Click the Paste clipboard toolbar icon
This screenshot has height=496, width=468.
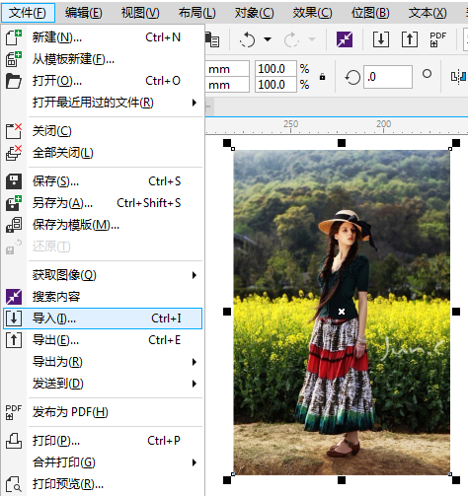click(212, 39)
